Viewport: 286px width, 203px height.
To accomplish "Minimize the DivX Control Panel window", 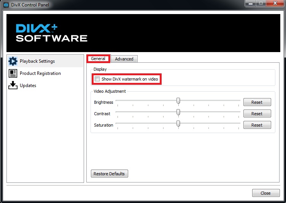I will 250,3.
